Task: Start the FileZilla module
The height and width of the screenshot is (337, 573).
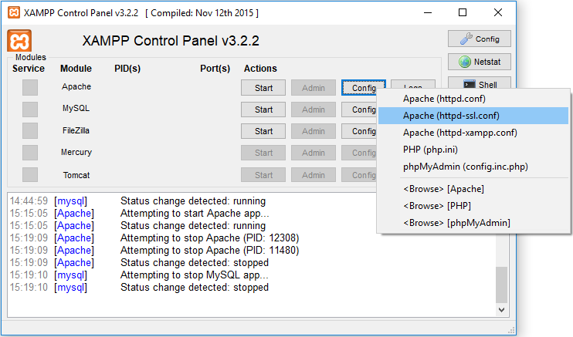Action: 263,131
